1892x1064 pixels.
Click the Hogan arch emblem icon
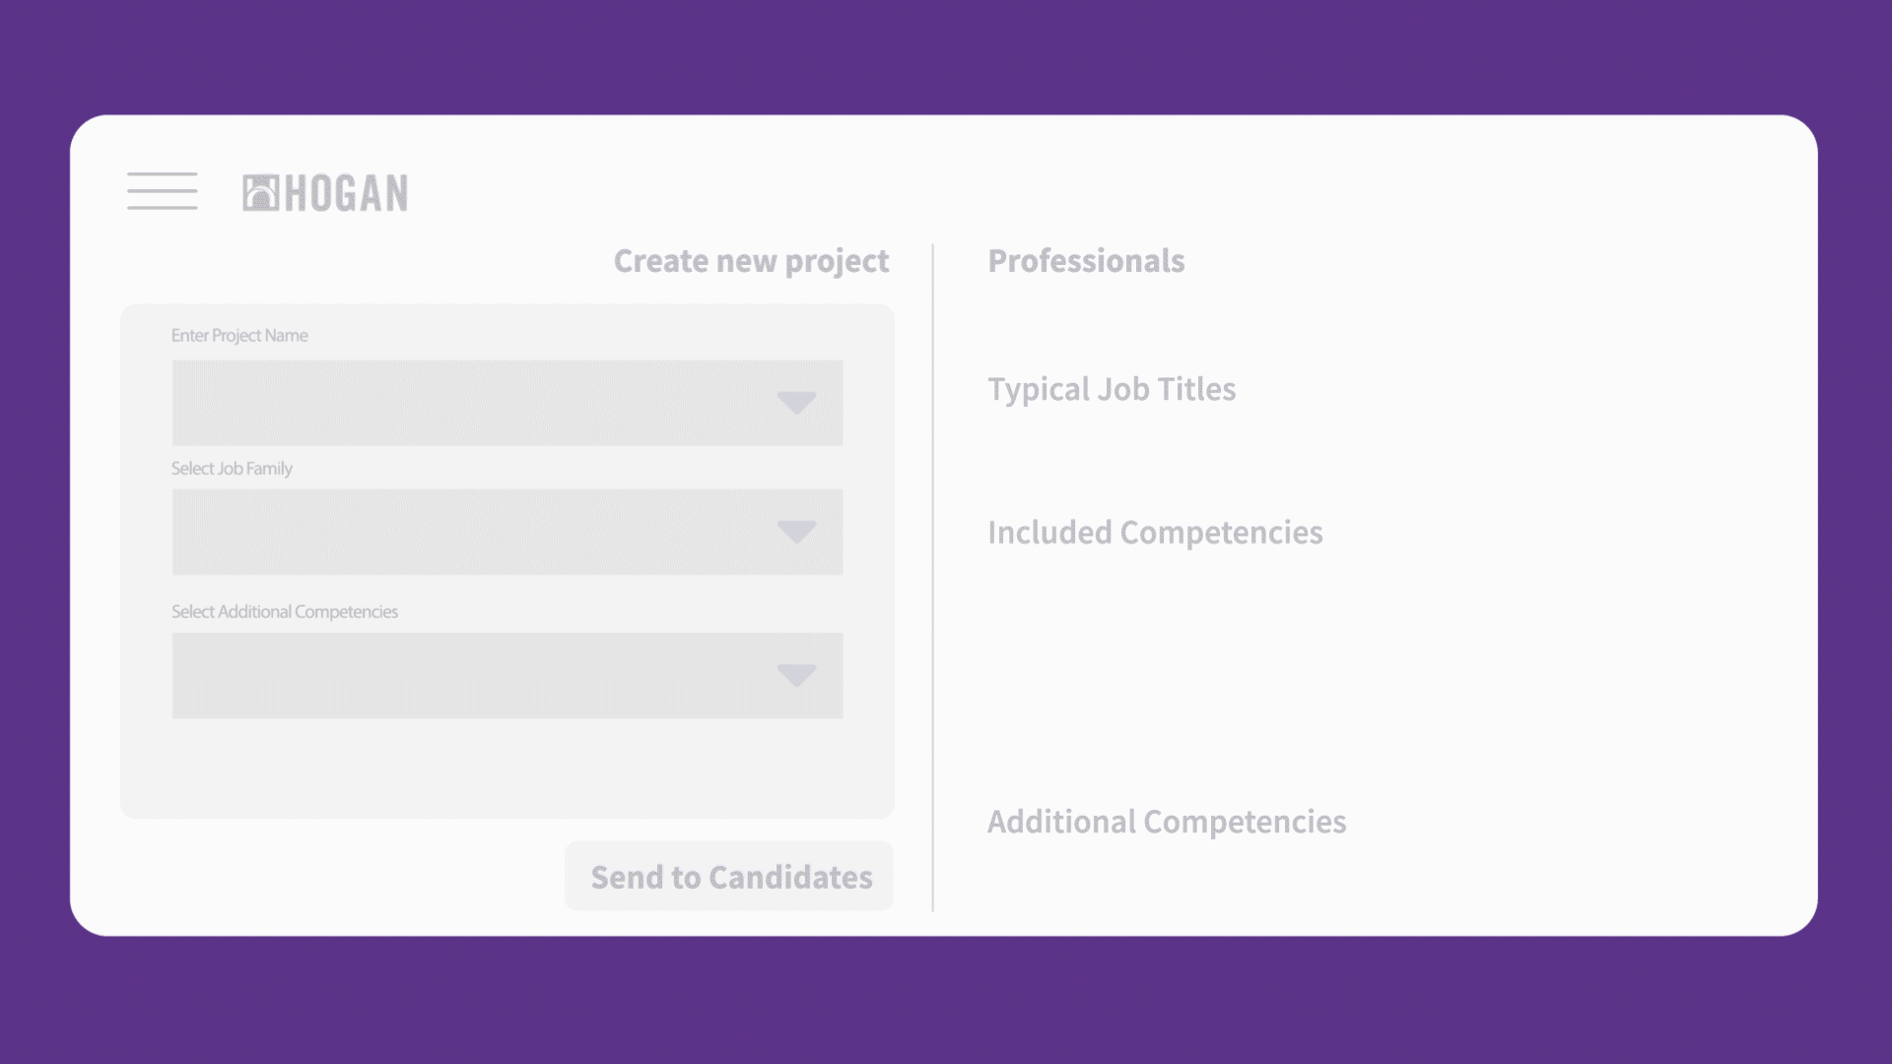click(x=261, y=193)
